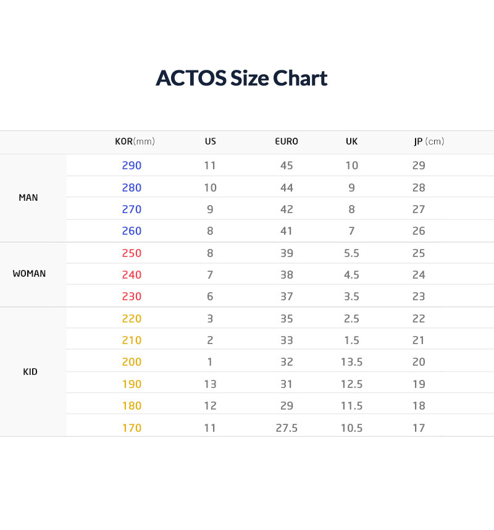Click the ACTOS Size Chart title
The width and height of the screenshot is (494, 530).
tap(241, 78)
